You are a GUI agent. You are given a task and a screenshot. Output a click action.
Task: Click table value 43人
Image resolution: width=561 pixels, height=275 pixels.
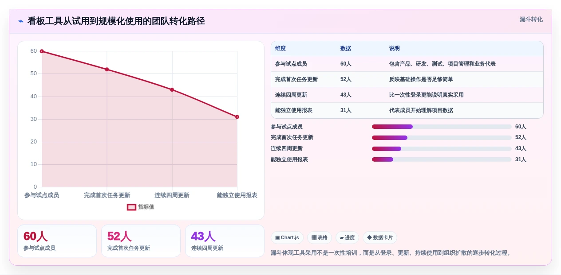[x=346, y=95]
